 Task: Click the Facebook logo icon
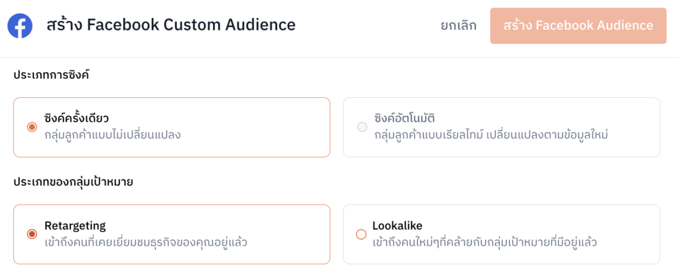20,26
